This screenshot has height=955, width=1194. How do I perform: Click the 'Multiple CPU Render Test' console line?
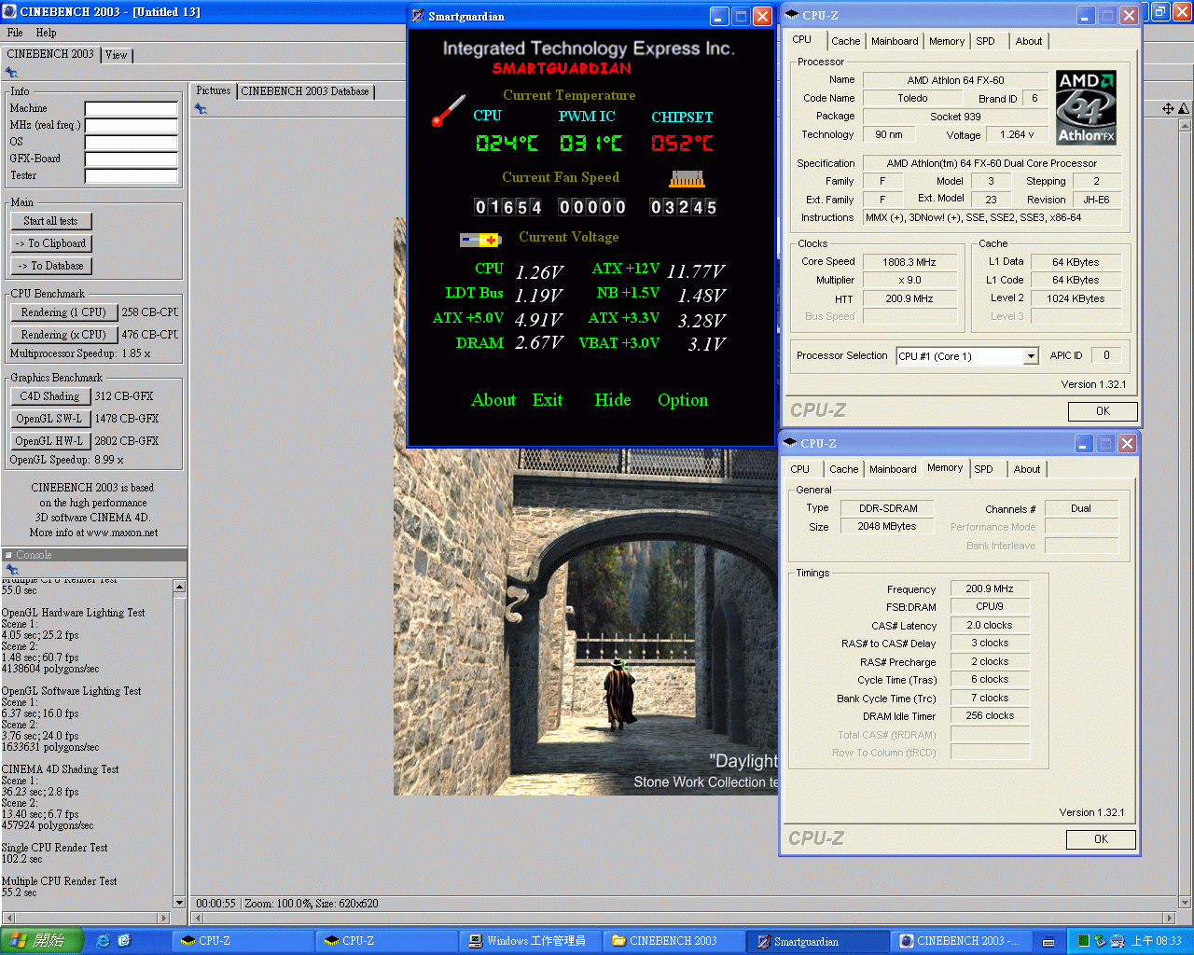60,881
